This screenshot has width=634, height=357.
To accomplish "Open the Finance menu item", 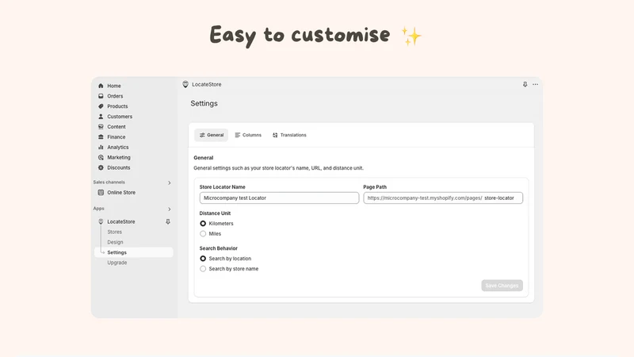I will coord(116,136).
